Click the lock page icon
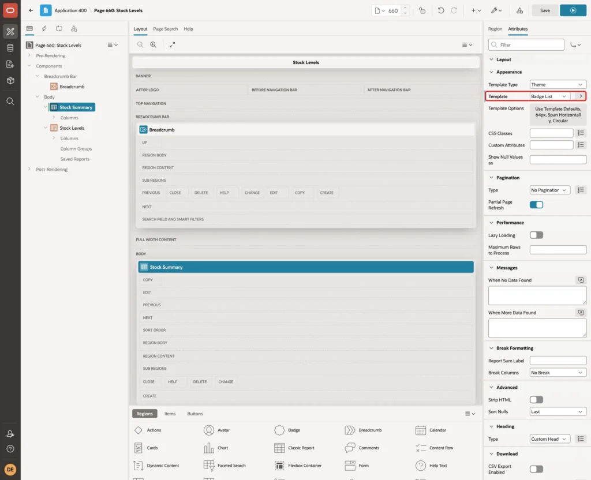Image resolution: width=591 pixels, height=480 pixels. pos(422,10)
